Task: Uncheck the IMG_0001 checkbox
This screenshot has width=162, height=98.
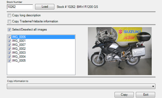Action: coord(9,41)
